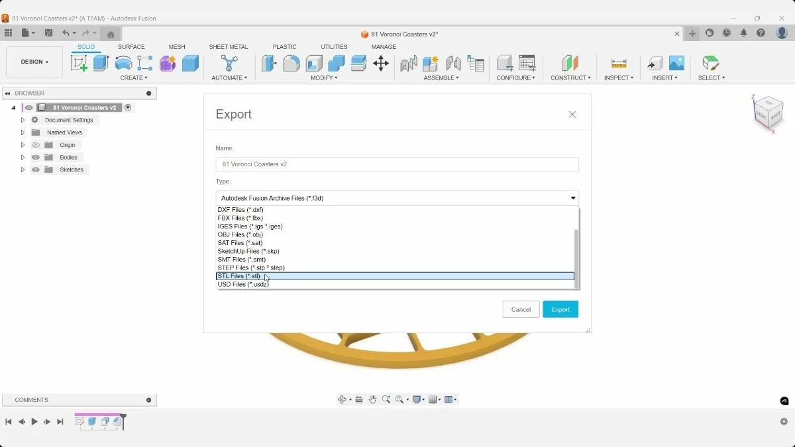
Task: Expand the Document Settings node
Action: [23, 120]
